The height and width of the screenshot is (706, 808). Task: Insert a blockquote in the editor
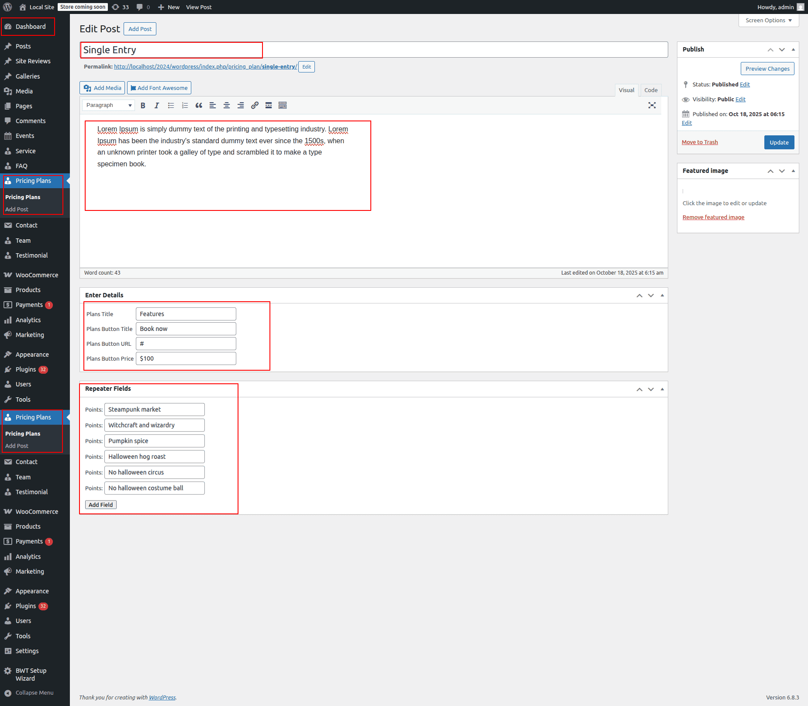199,105
